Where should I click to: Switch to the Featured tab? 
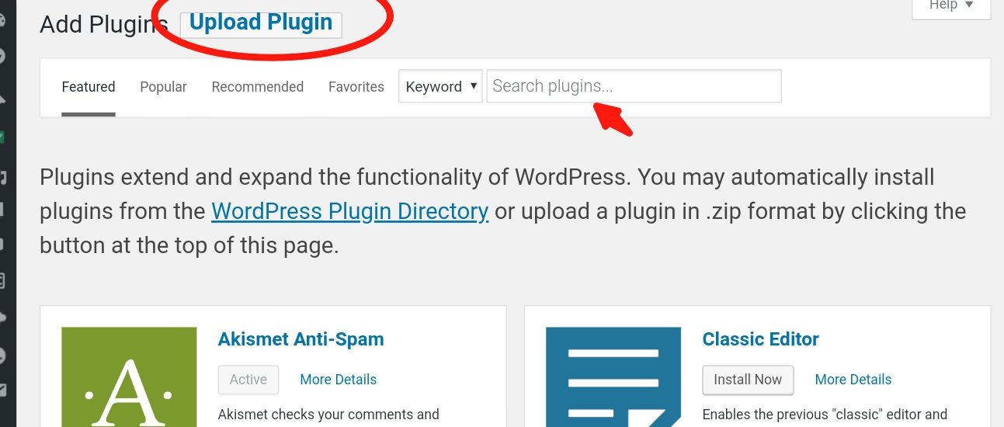point(89,87)
